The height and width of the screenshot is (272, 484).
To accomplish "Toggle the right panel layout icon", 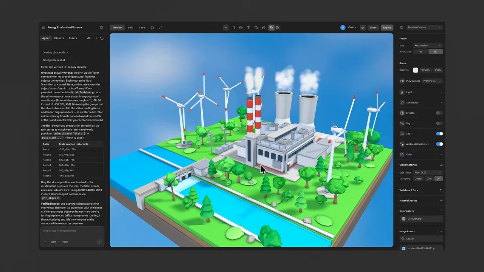I will coord(402,28).
